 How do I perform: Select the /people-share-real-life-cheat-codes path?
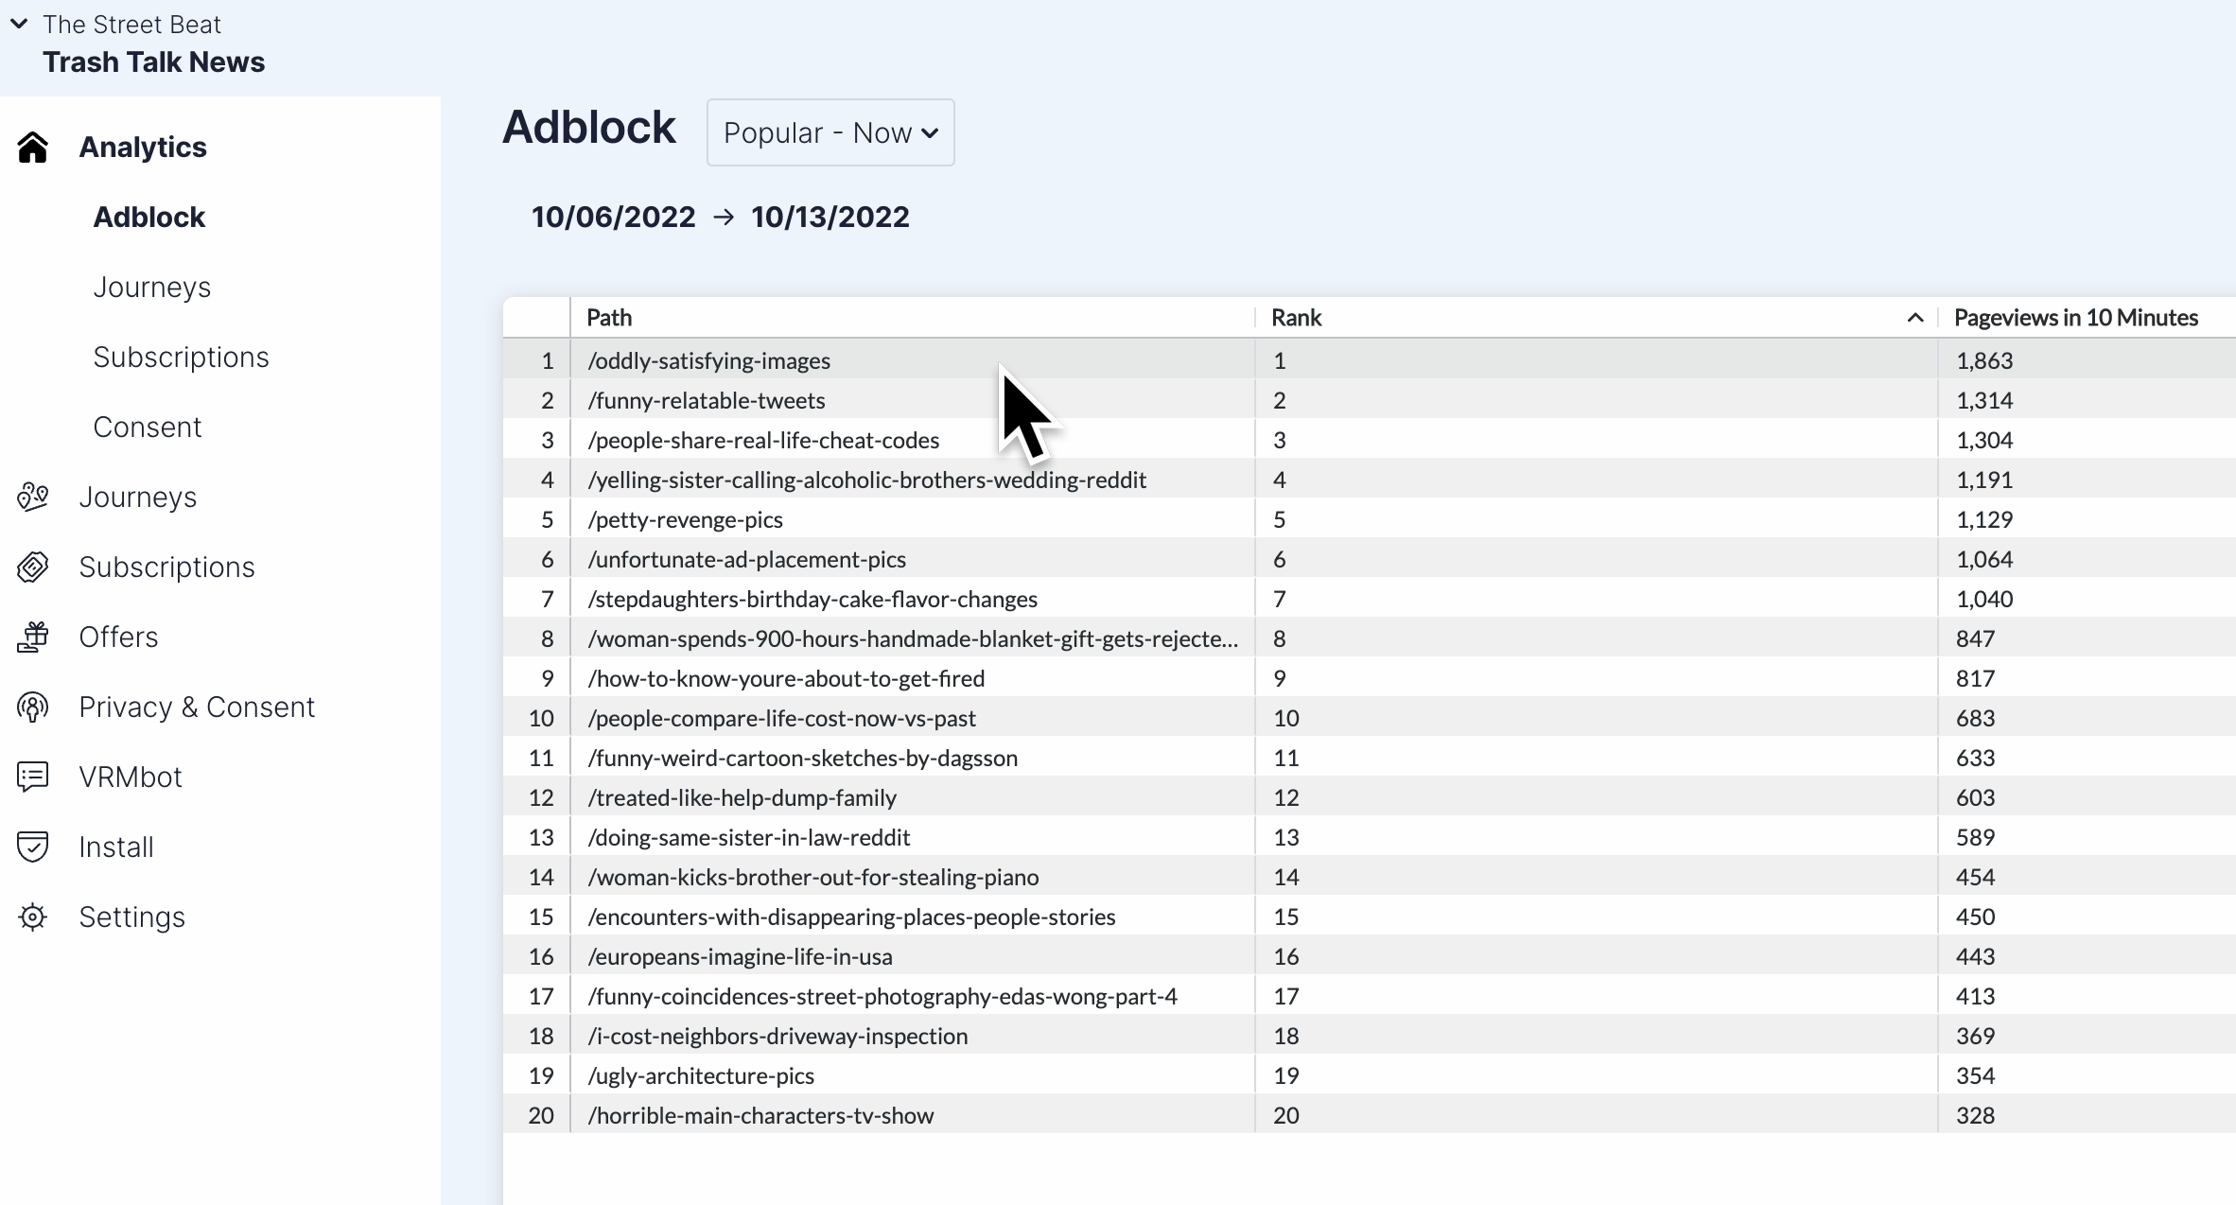coord(763,441)
